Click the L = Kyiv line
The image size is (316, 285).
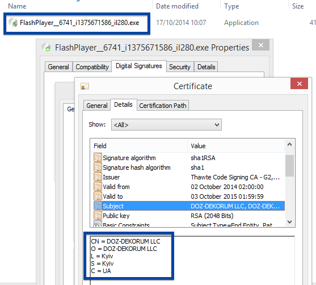tap(102, 256)
